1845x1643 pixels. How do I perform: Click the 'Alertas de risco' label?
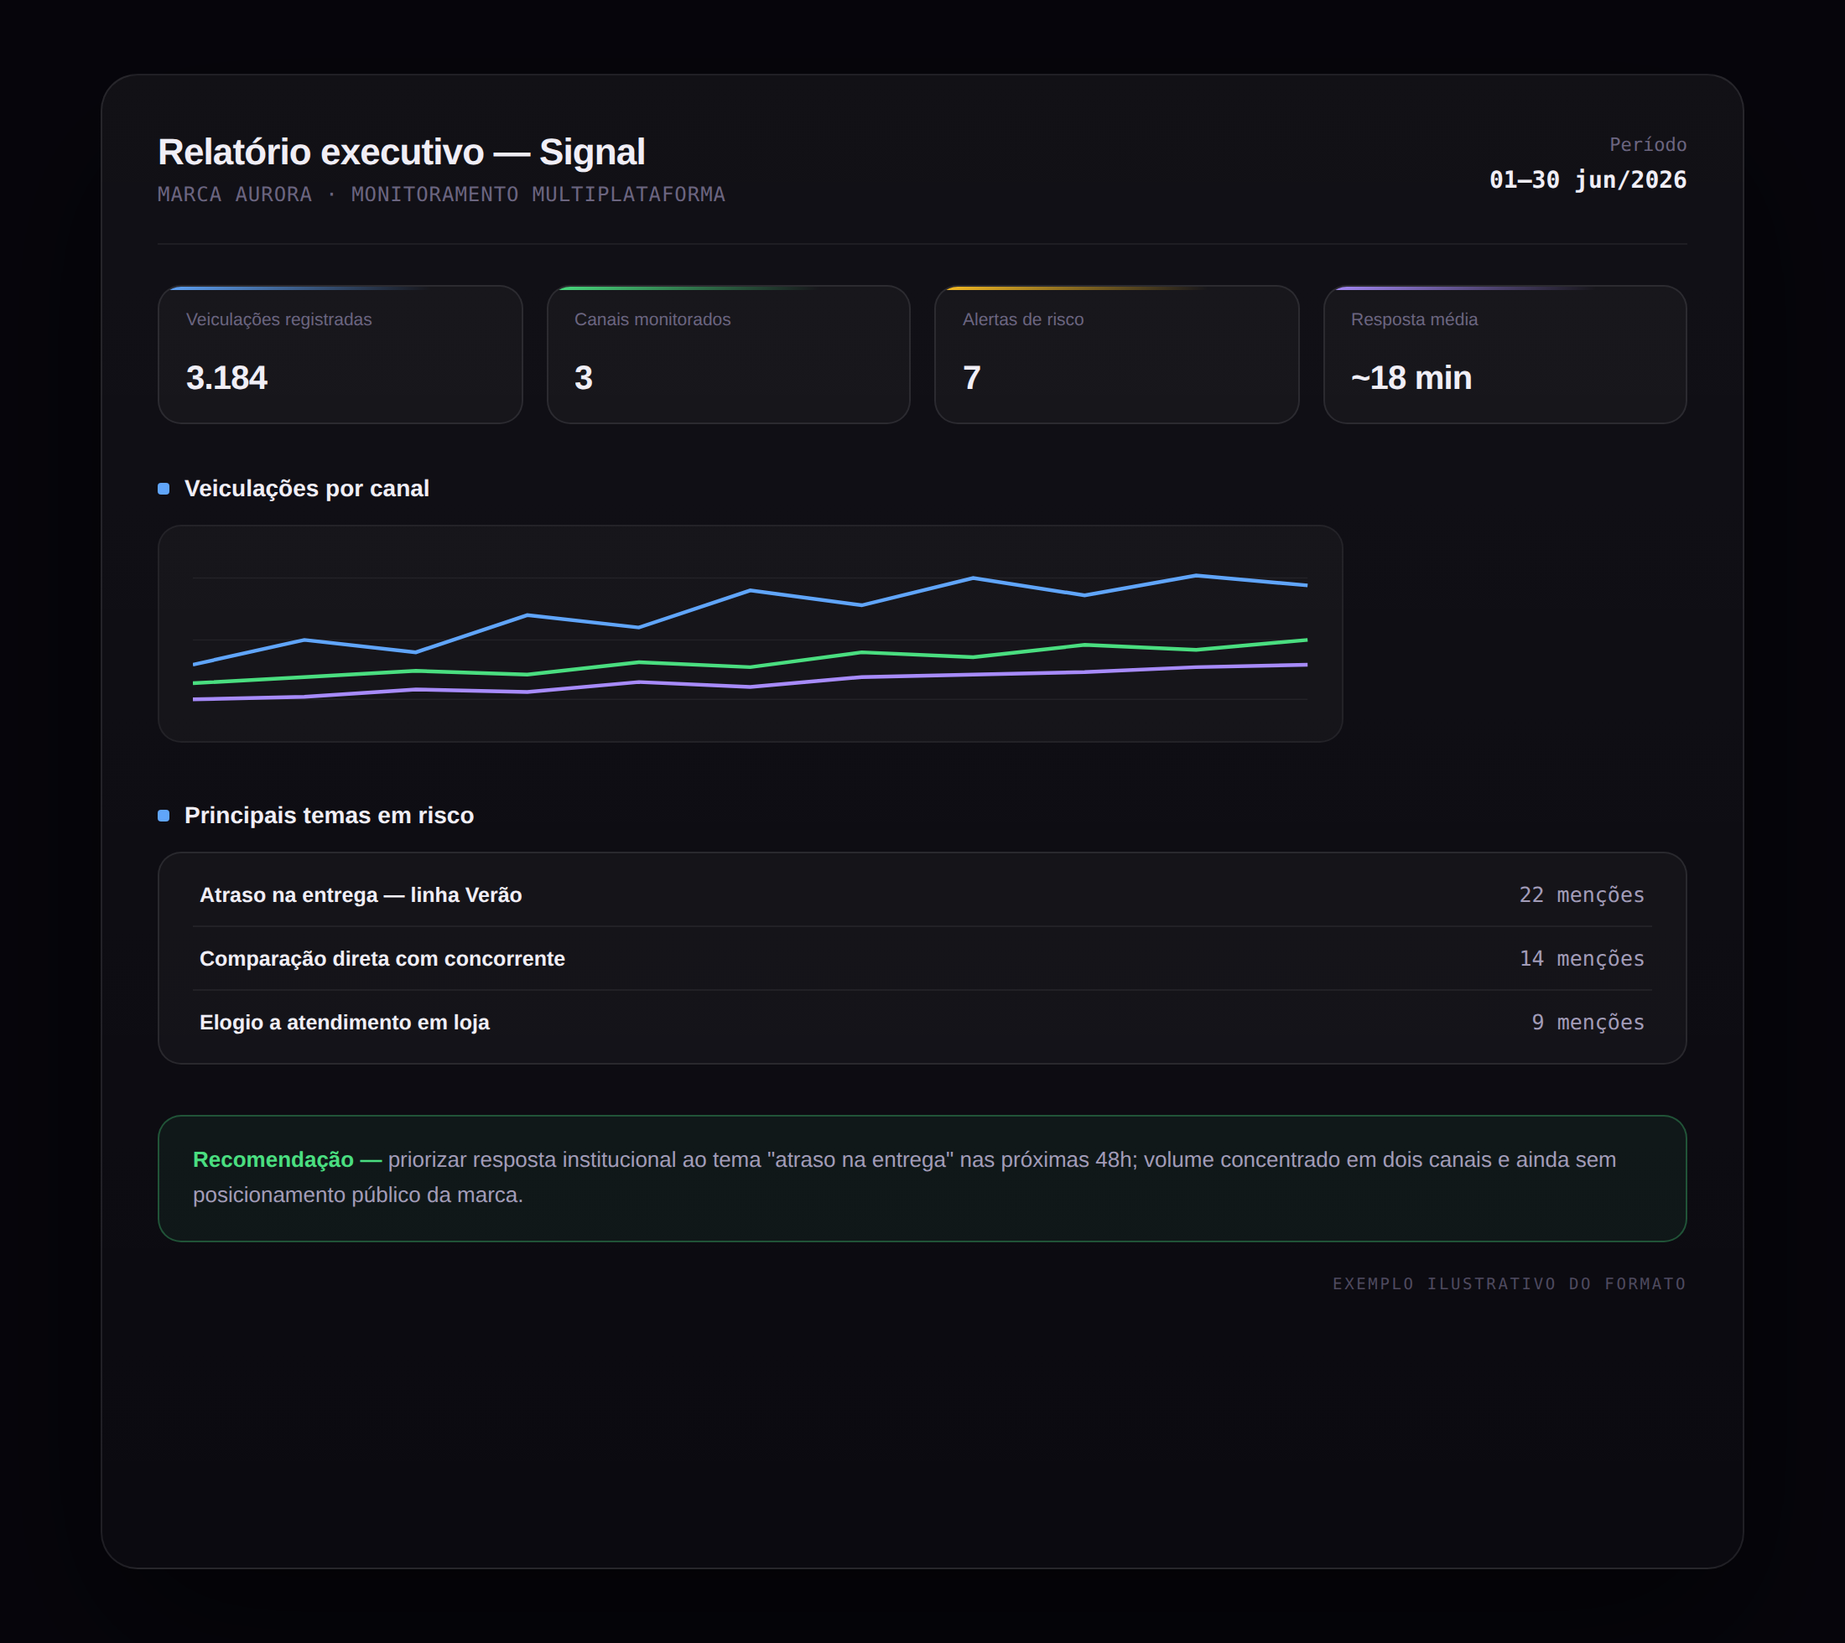1023,319
